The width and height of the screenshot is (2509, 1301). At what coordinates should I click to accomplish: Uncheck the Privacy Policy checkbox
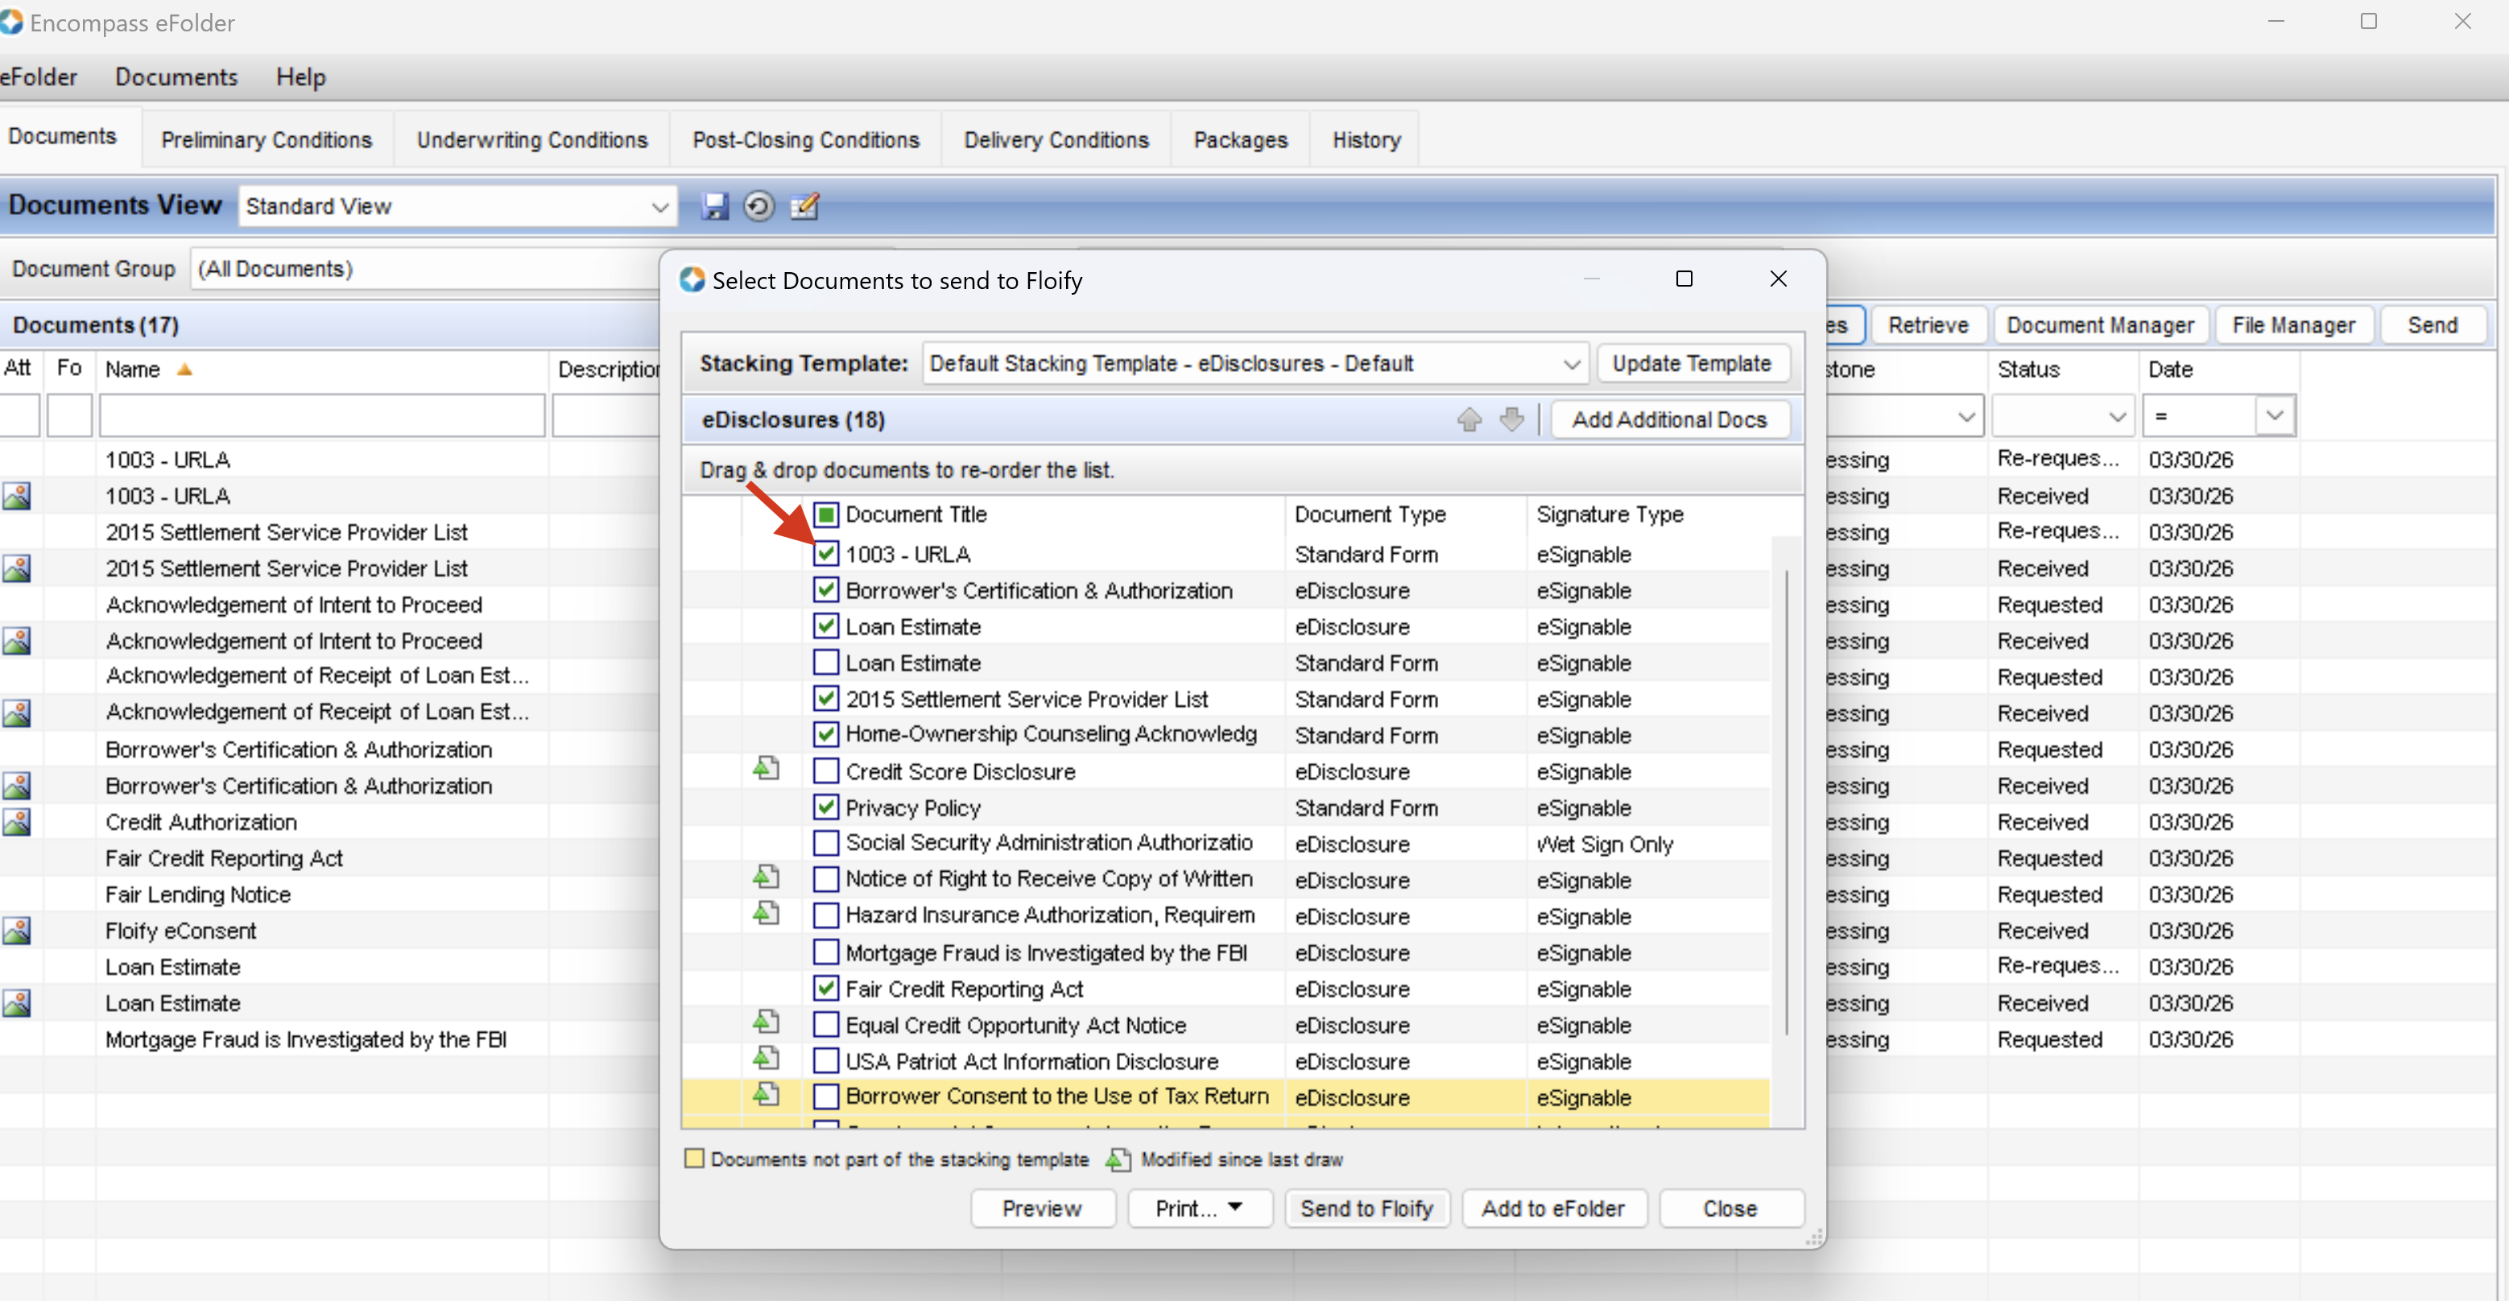[x=826, y=807]
